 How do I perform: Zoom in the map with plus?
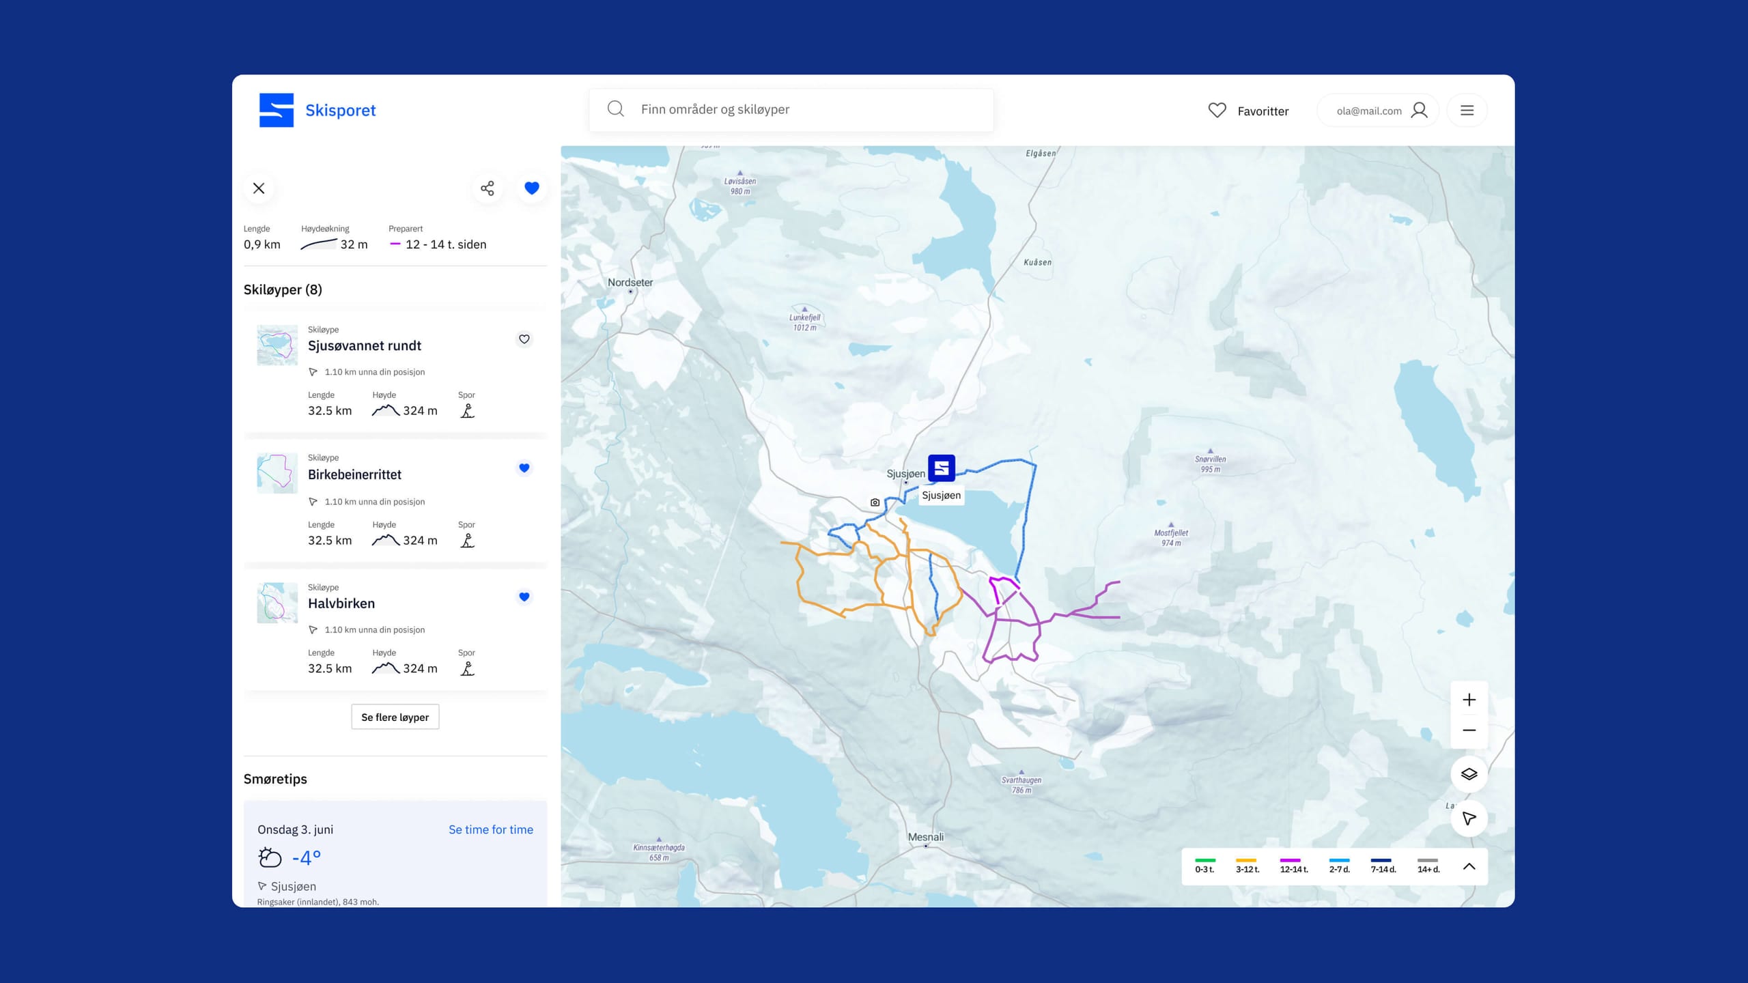1469,700
